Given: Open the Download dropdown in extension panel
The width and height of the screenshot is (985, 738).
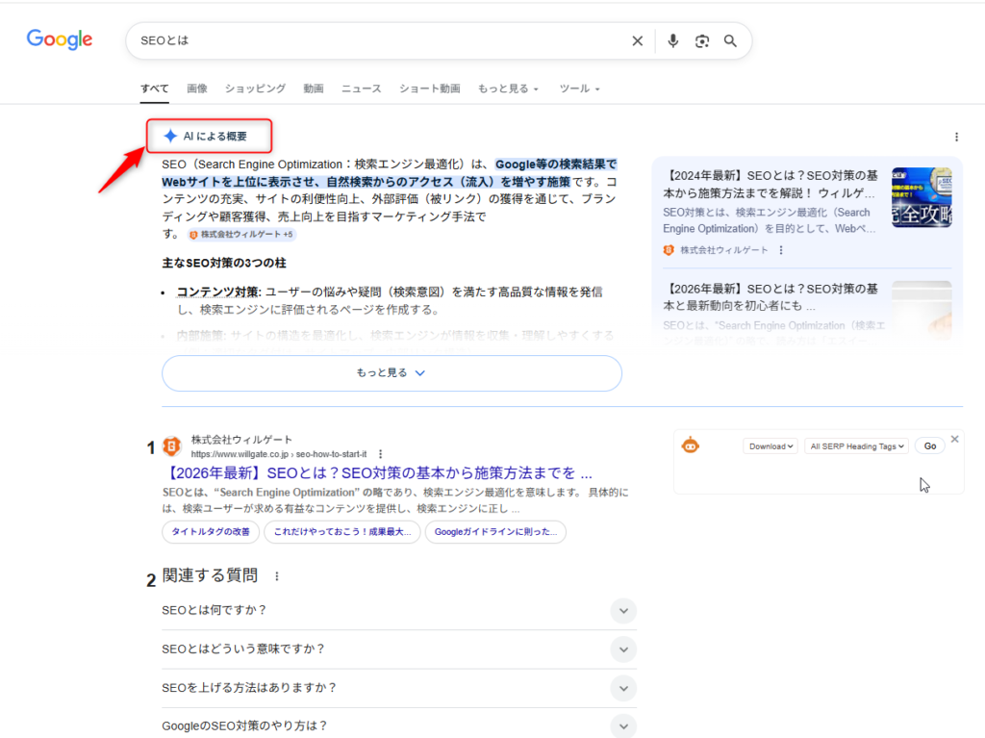Looking at the screenshot, I should click(x=770, y=446).
